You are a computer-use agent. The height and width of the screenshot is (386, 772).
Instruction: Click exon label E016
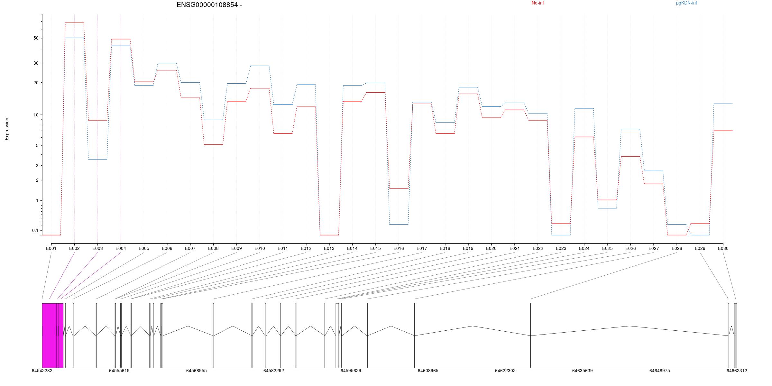[399, 248]
